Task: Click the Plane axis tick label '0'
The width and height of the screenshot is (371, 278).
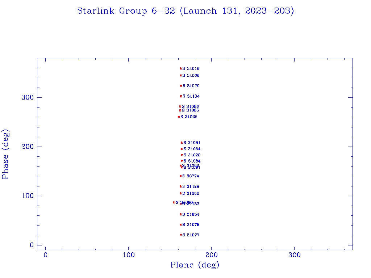Action: coord(45,255)
